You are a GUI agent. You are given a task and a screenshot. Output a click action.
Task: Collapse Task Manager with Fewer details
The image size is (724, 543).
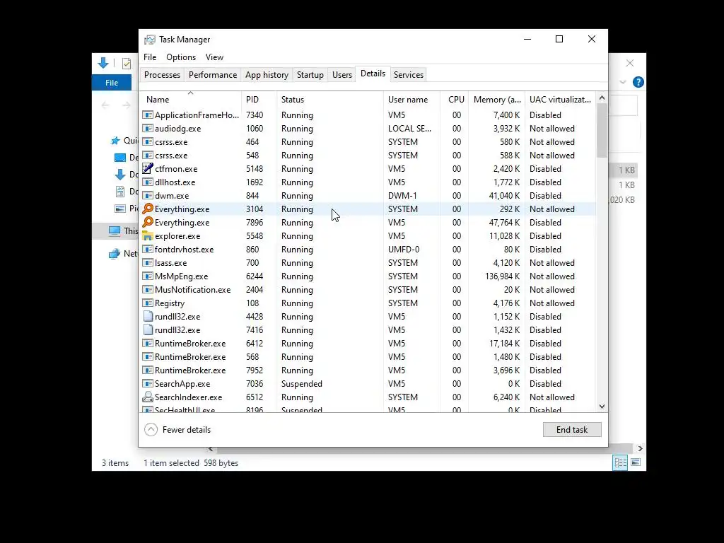click(x=177, y=430)
